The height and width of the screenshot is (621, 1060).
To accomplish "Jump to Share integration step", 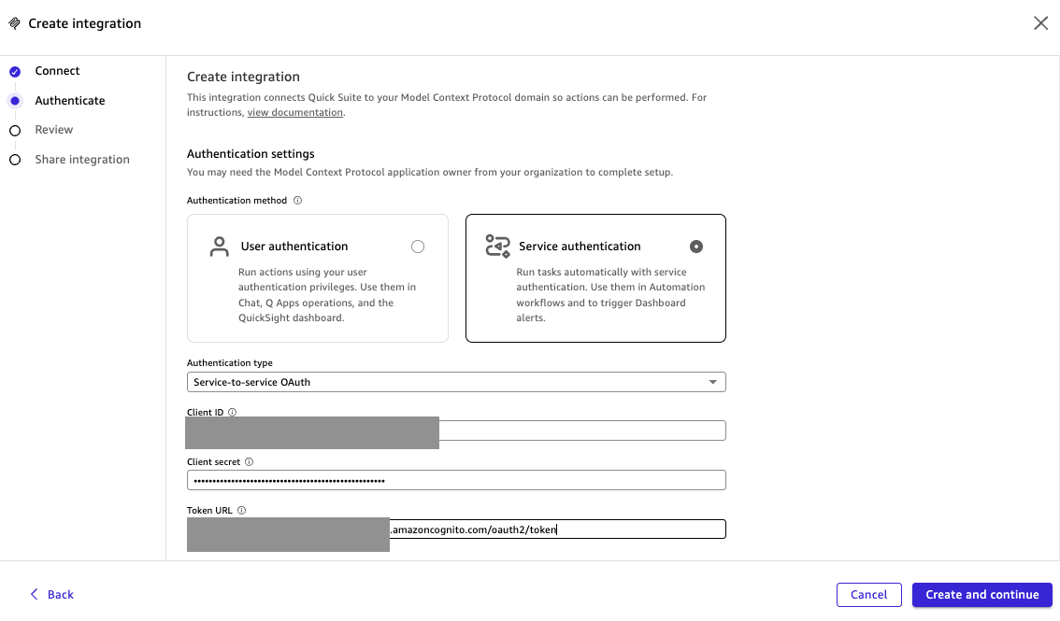I will click(82, 160).
